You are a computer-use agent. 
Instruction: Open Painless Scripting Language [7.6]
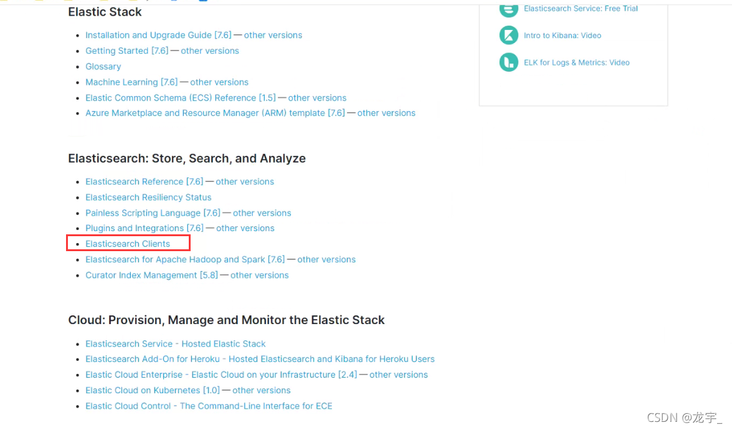pos(153,213)
